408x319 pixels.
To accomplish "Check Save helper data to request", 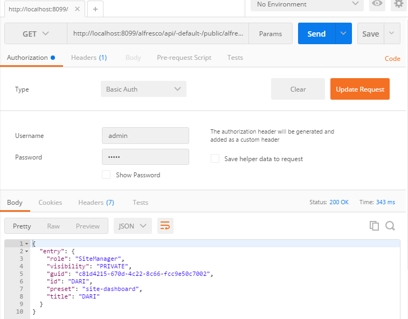I will [215, 158].
